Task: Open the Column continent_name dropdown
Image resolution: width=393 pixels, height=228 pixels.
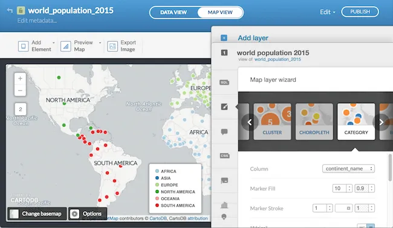Action: [348, 168]
